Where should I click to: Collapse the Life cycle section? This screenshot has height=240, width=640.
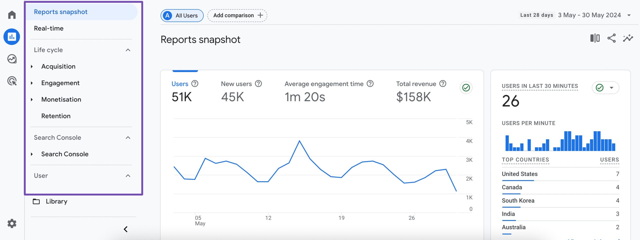tap(128, 50)
